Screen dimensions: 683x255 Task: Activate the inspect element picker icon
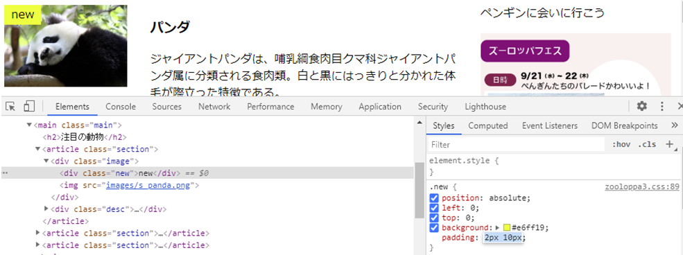coord(10,106)
